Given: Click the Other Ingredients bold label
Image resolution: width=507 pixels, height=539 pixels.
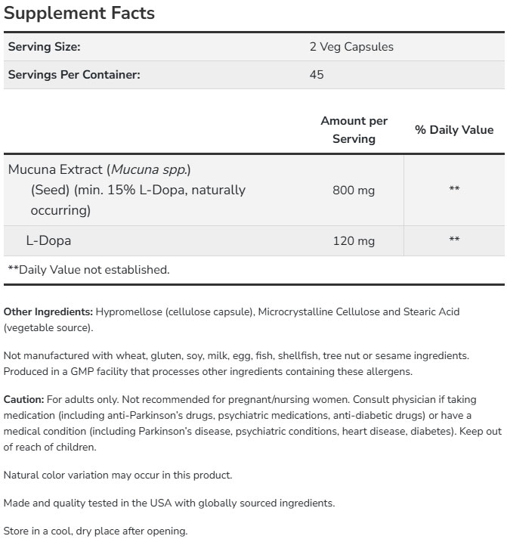Looking at the screenshot, I should (48, 311).
